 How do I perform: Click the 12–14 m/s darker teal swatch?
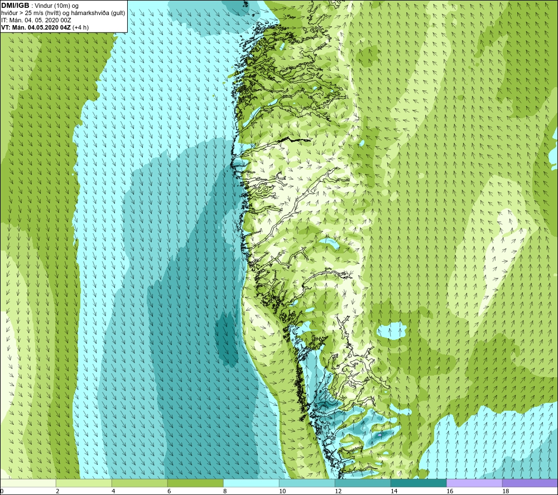363,483
